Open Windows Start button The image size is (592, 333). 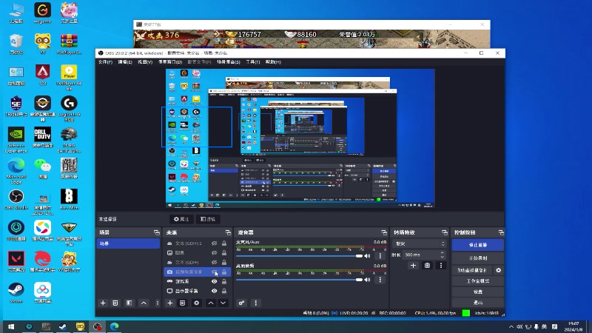pos(11,326)
